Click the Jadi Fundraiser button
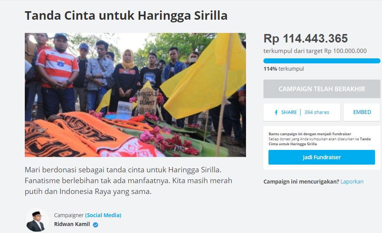The width and height of the screenshot is (382, 233). tap(322, 157)
